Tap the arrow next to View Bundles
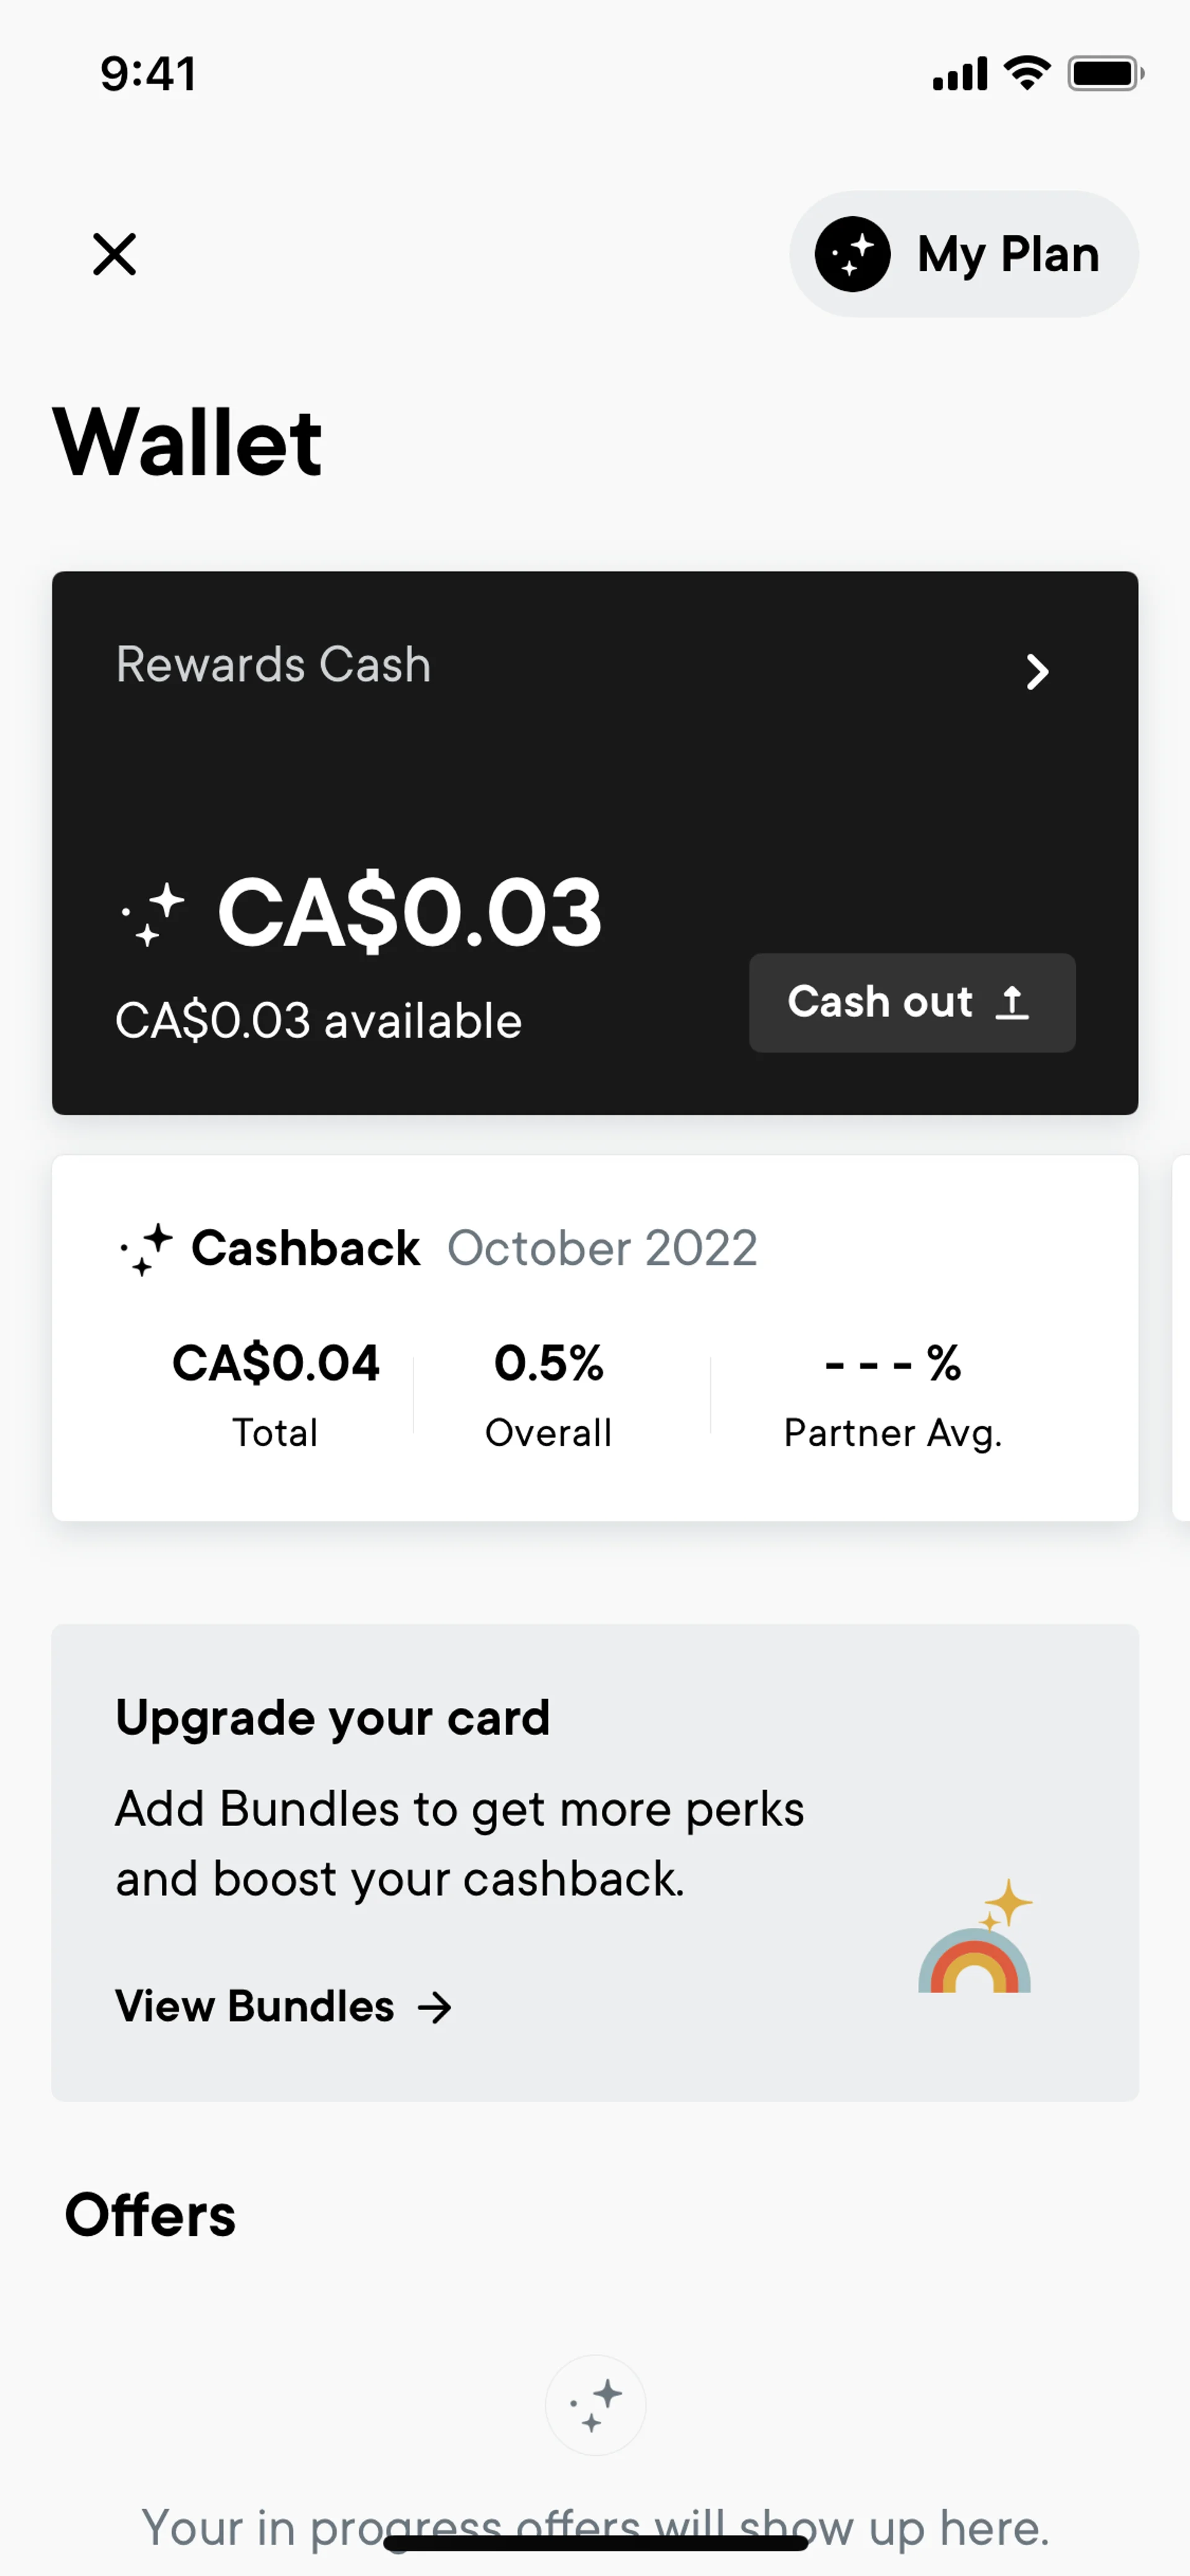 (435, 2007)
